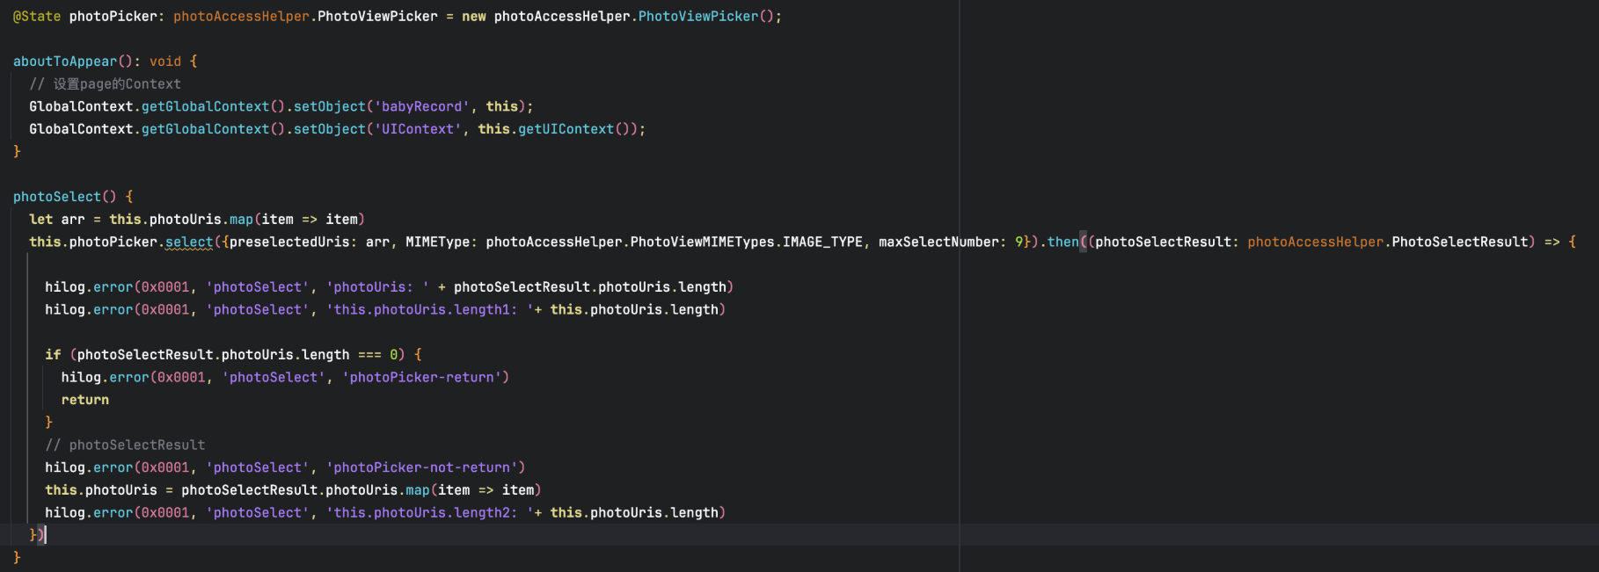The height and width of the screenshot is (572, 1599).
Task: Click the void return type keyword
Action: pyautogui.click(x=164, y=62)
